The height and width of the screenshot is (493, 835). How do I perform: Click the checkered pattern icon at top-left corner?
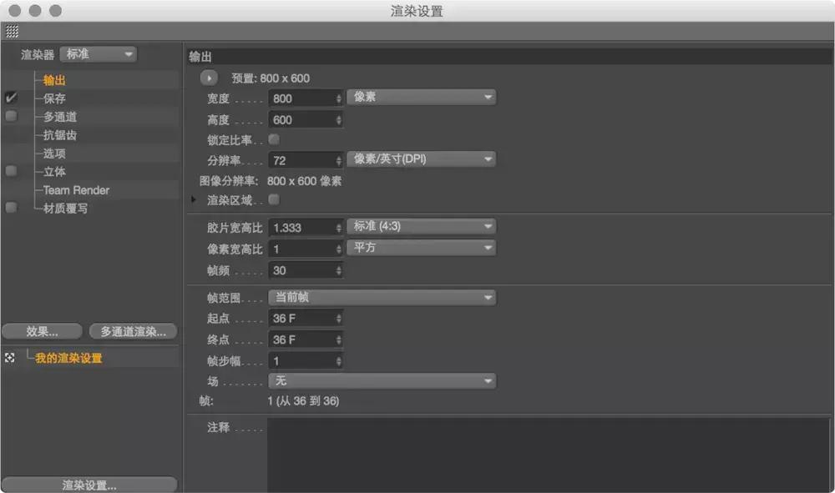point(13,32)
